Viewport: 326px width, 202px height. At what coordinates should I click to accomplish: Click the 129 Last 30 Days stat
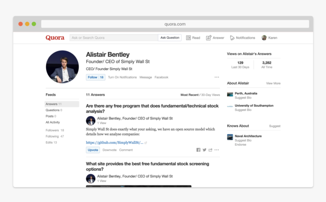pos(240,65)
